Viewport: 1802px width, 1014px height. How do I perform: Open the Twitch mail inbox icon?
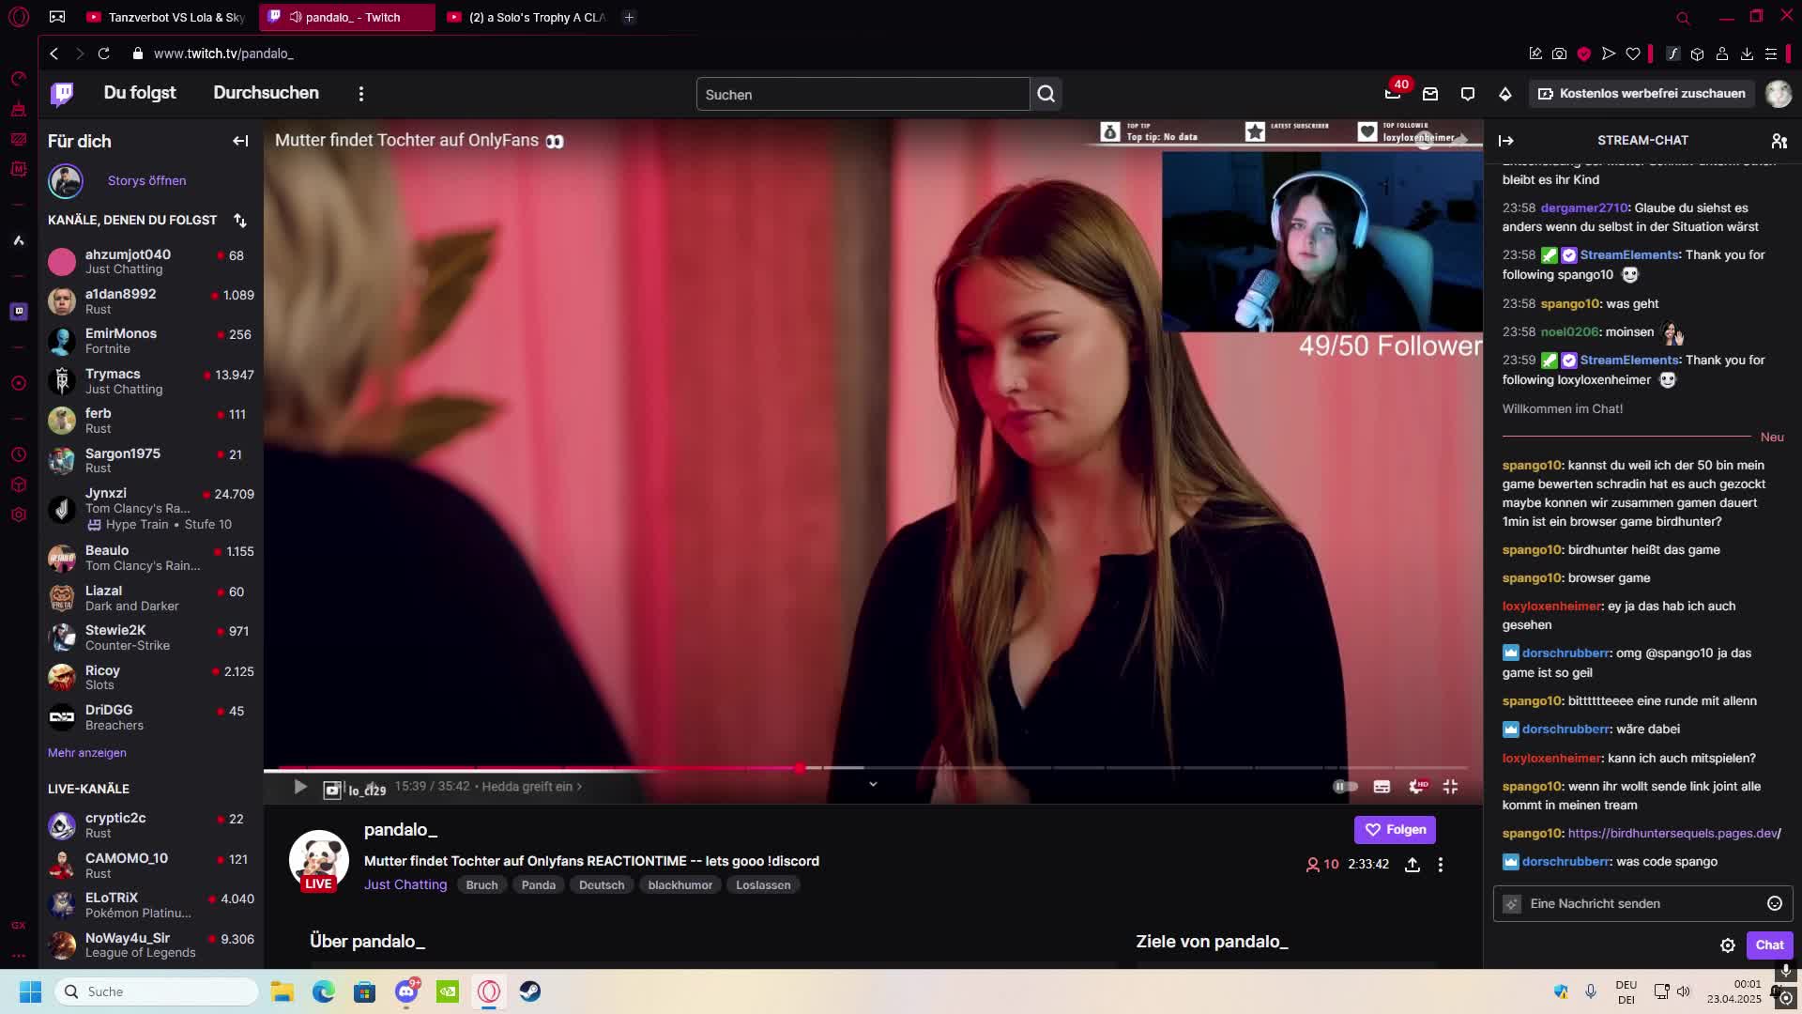tap(1430, 94)
